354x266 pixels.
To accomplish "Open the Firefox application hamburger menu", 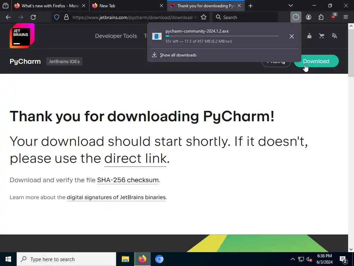I will click(346, 17).
